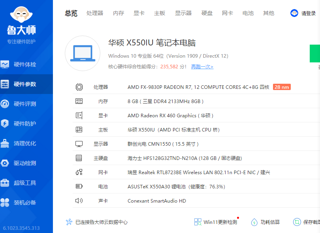Switch to the 电池 tab
The width and height of the screenshot is (320, 233).
[248, 13]
